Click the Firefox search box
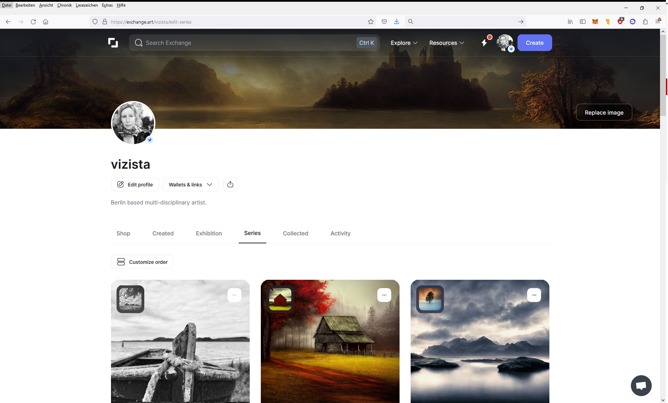This screenshot has height=403, width=668. (465, 22)
